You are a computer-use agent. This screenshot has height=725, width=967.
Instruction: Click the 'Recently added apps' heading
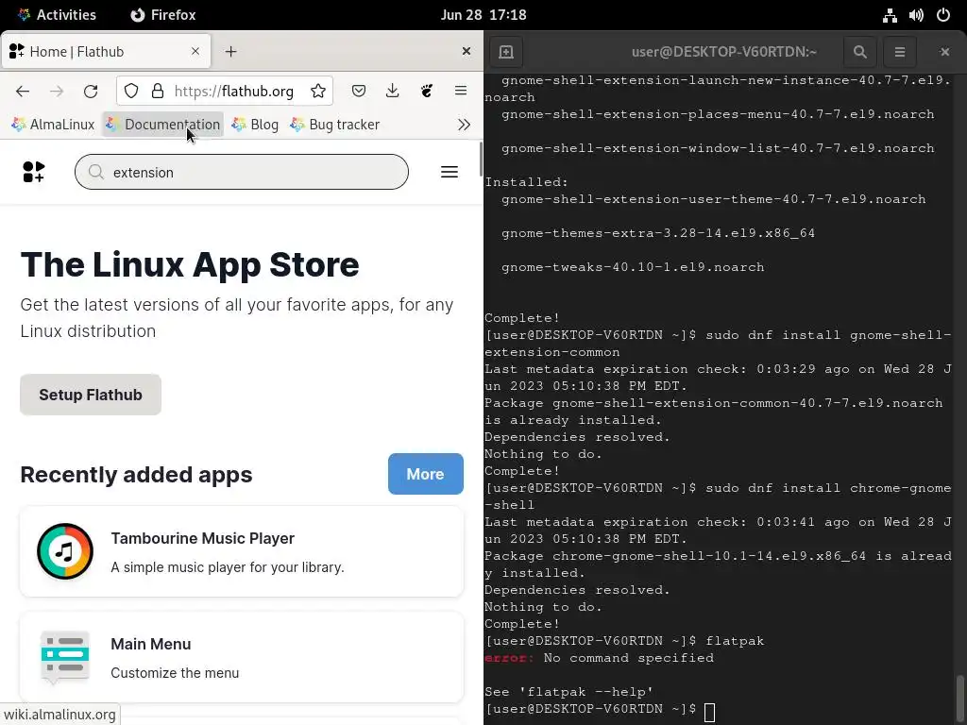pos(136,475)
